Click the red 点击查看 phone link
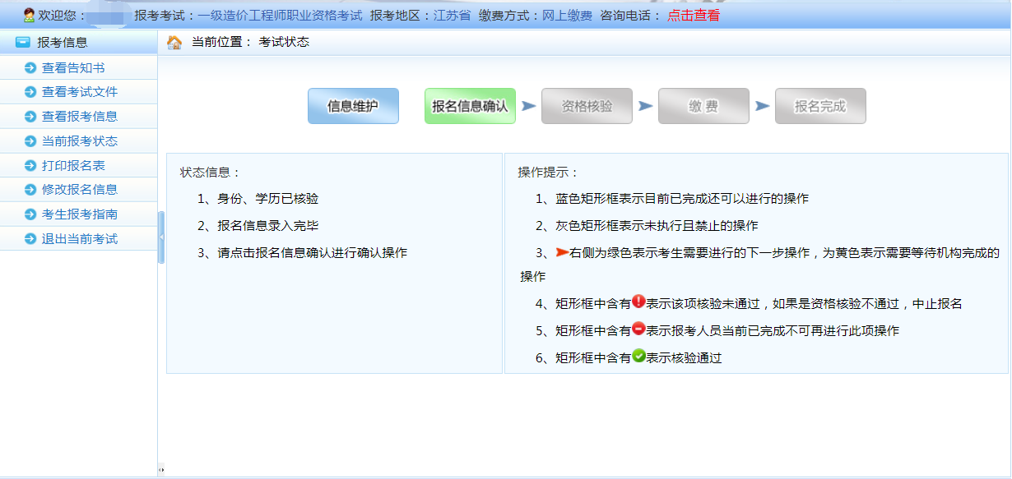 point(694,16)
